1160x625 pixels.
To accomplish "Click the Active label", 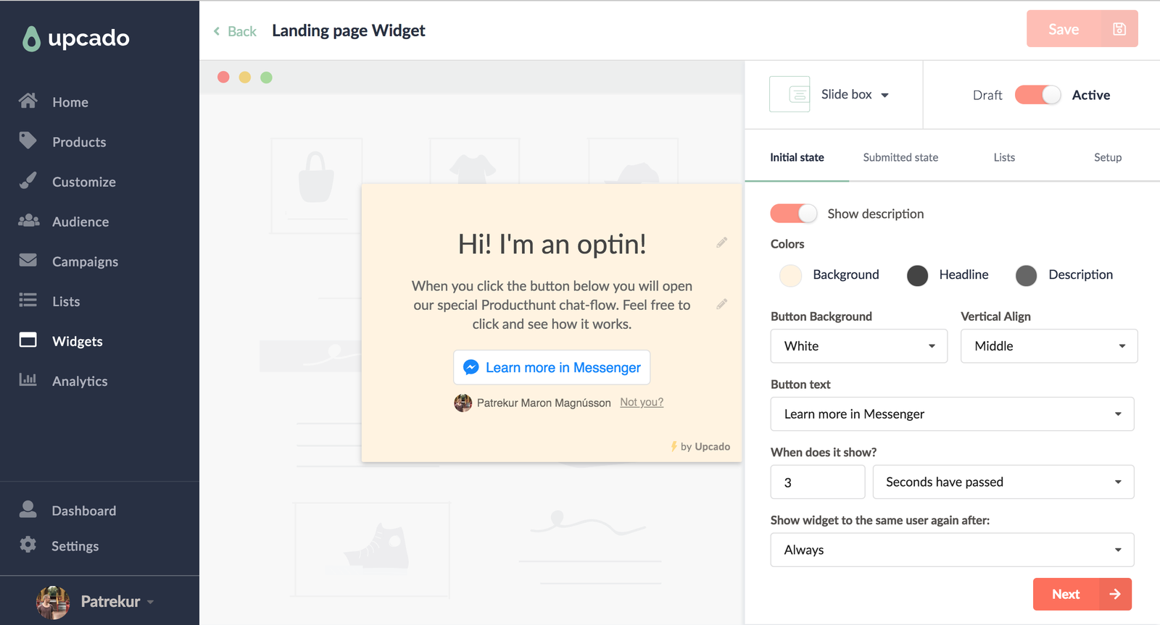I will (x=1090, y=95).
